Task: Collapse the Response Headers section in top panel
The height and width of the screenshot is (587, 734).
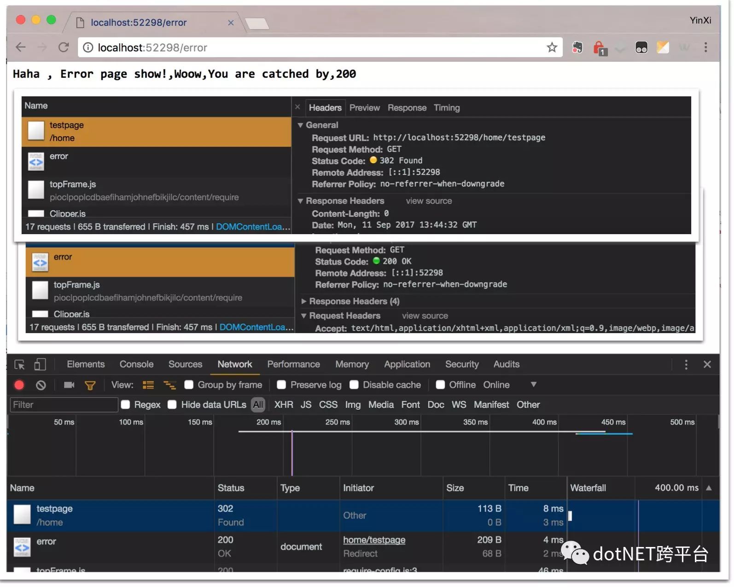Action: click(300, 201)
